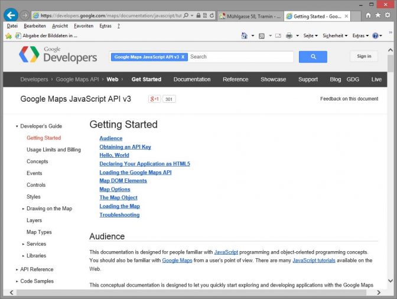Open the new tab button

356,16
